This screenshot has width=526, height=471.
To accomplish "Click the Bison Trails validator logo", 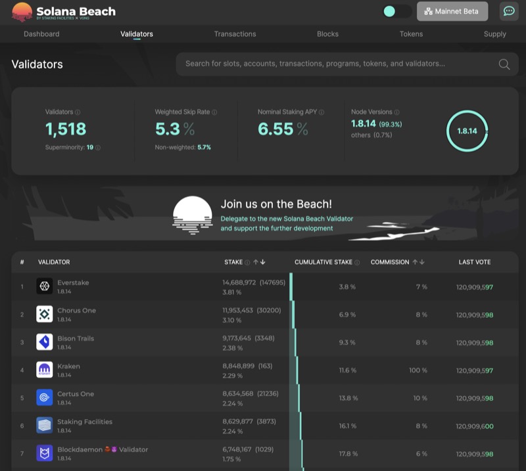I will [x=45, y=342].
